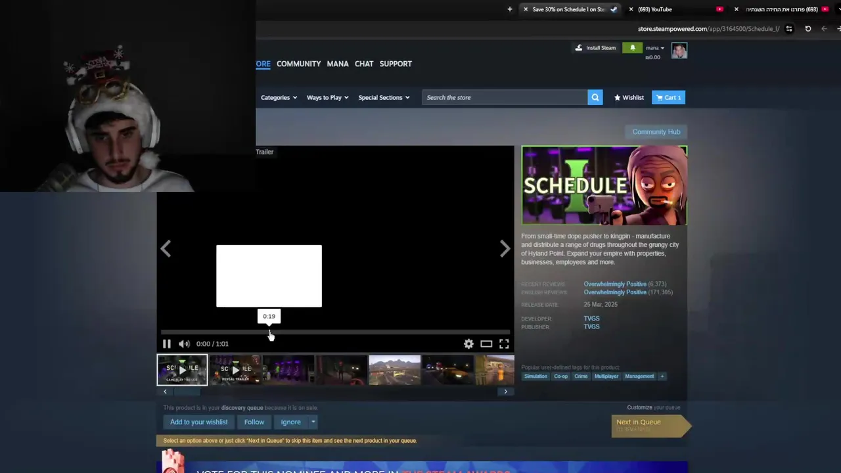Focus the Search the store field
This screenshot has width=841, height=473.
505,97
